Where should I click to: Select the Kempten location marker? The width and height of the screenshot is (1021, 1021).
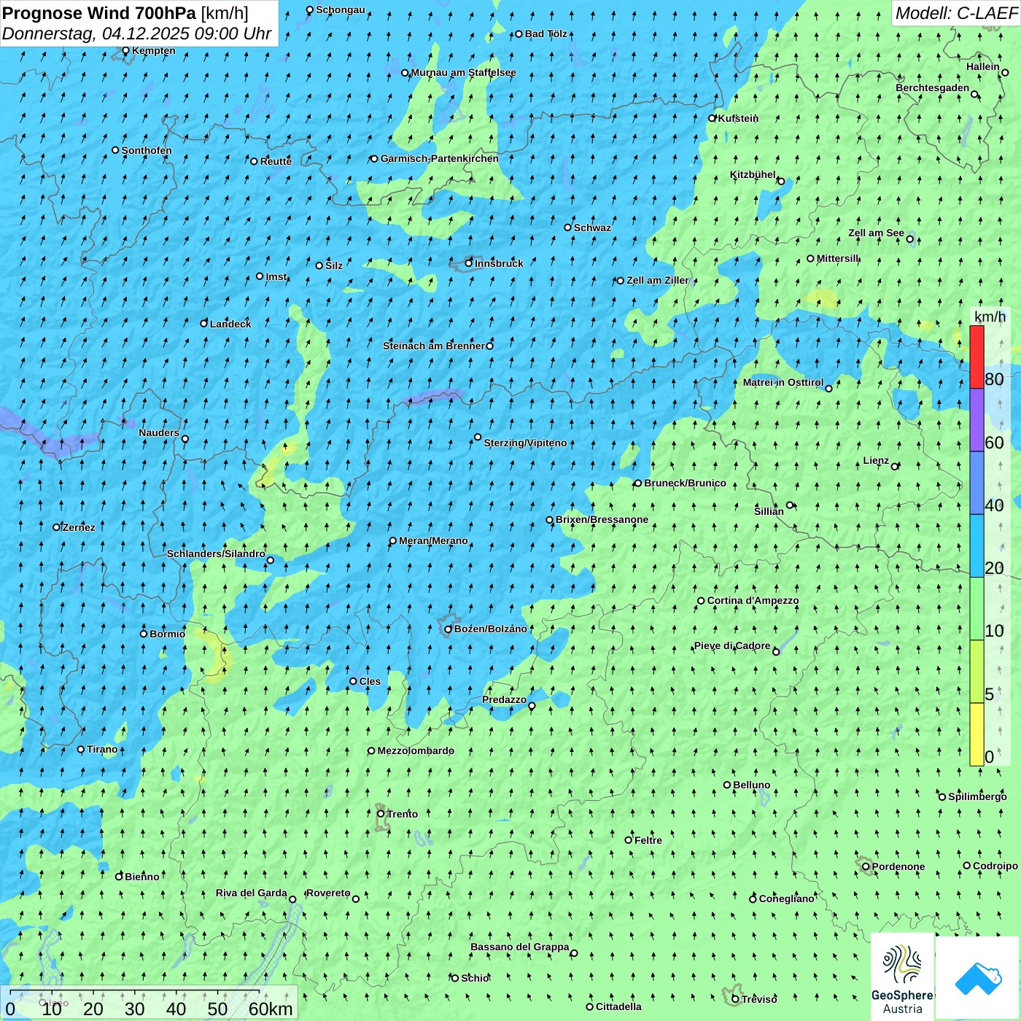tap(126, 51)
